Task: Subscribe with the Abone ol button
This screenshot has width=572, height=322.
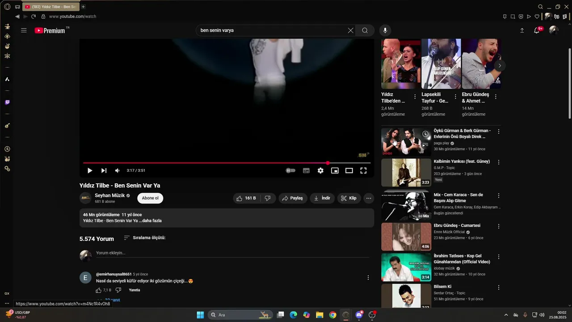Action: [x=150, y=198]
